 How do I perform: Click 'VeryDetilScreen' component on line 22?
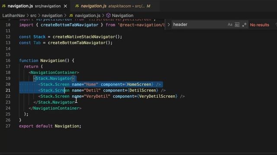click(157, 96)
